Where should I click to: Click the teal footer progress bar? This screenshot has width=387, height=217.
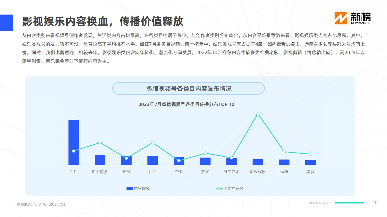(349, 203)
